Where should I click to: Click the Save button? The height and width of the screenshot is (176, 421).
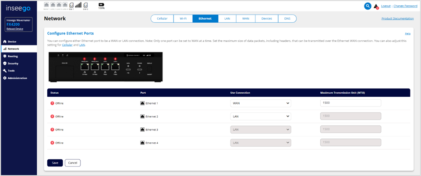tap(55, 163)
